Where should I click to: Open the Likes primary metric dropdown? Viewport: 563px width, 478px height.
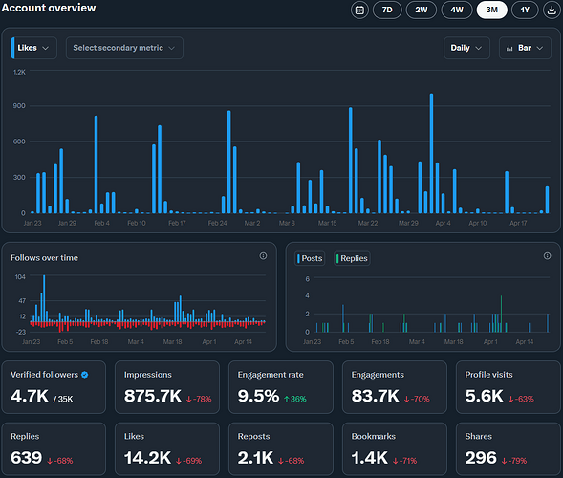pos(33,48)
